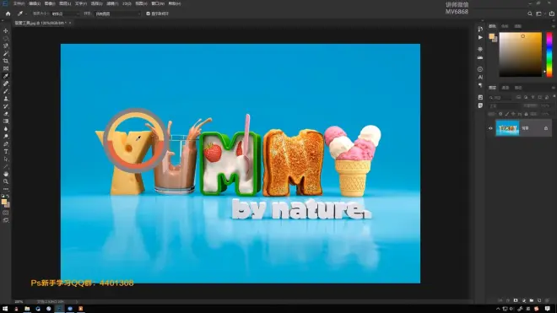Select the Crop tool
The image size is (557, 313).
6,61
